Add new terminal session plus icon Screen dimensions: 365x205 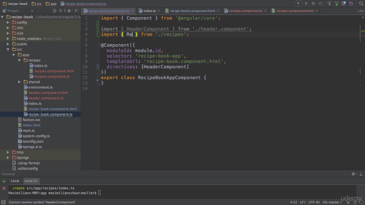click(4, 181)
